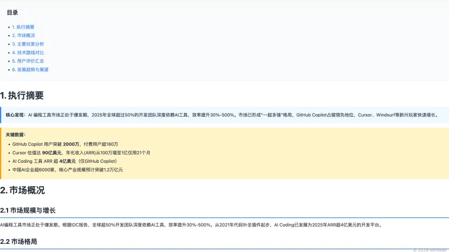Click the AI Coding 工具 ARR bullet
Viewport: 449px width, 252px height.
point(64,161)
